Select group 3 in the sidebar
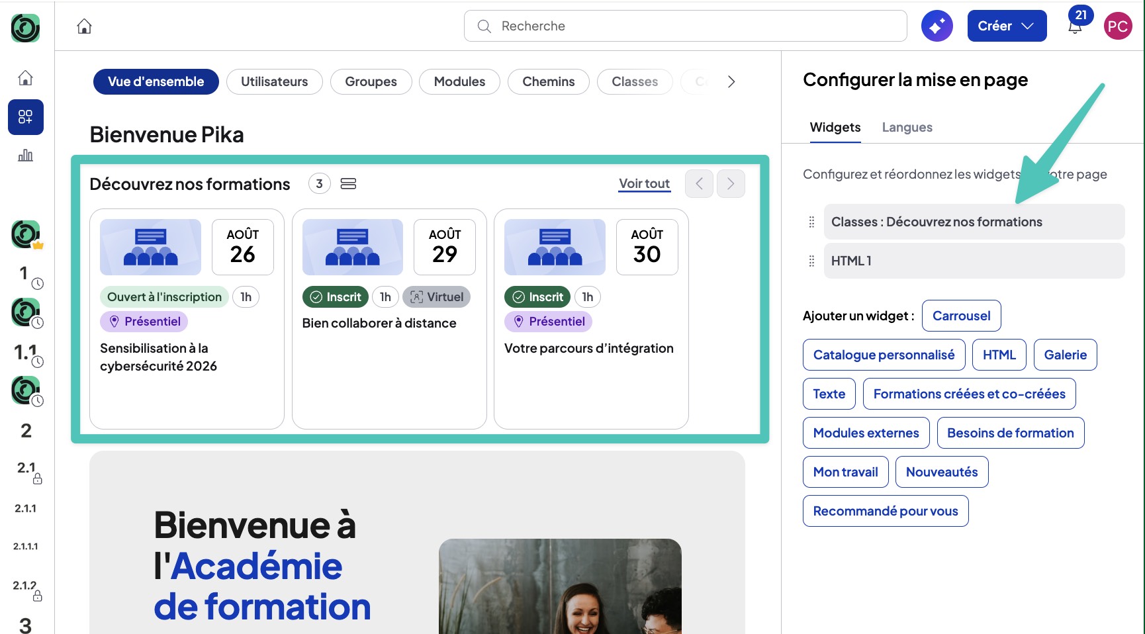1145x634 pixels. click(x=26, y=625)
